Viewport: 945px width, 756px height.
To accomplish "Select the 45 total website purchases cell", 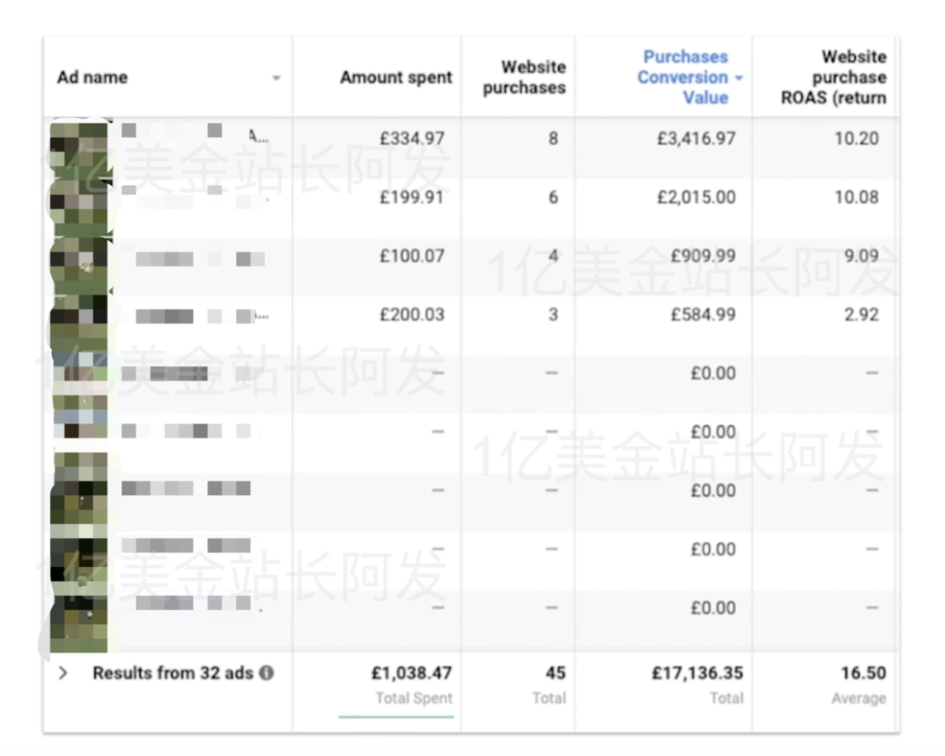I will (555, 674).
